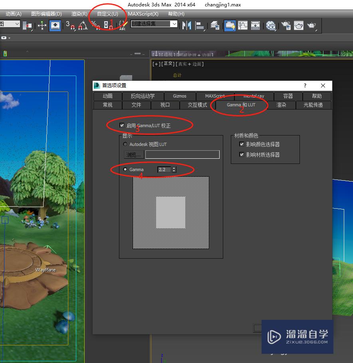Click the render production teapot icon
The image size is (353, 363).
(312, 26)
